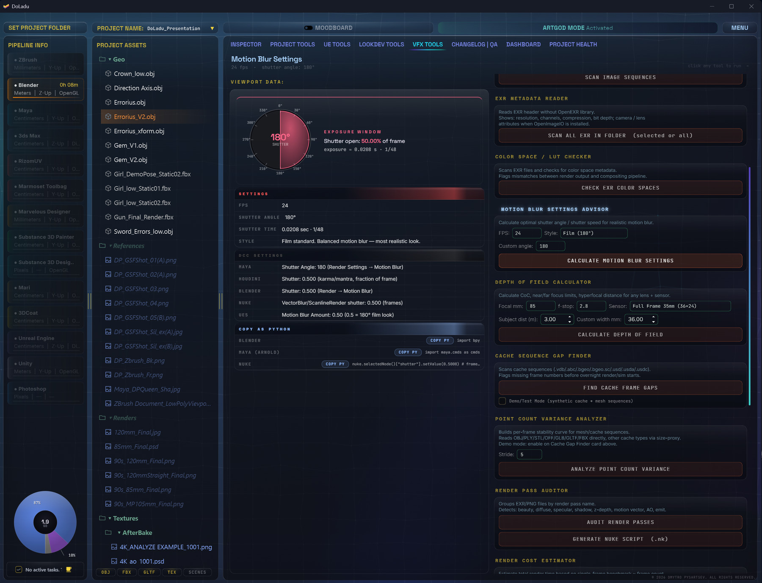The width and height of the screenshot is (762, 583).
Task: Click the VFX tools panel scrollbar
Action: [x=749, y=286]
